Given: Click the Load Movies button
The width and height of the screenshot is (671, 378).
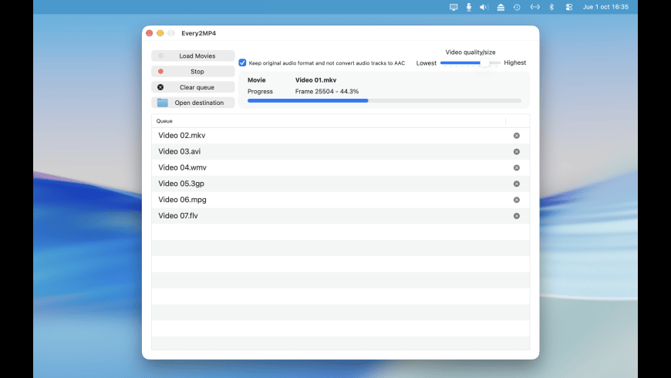Looking at the screenshot, I should click(193, 56).
